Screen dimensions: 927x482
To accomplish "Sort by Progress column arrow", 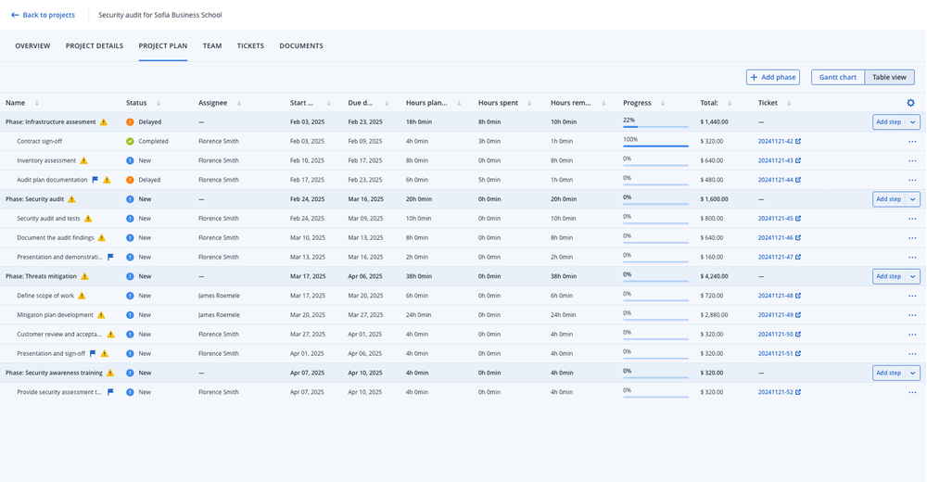I will click(663, 103).
